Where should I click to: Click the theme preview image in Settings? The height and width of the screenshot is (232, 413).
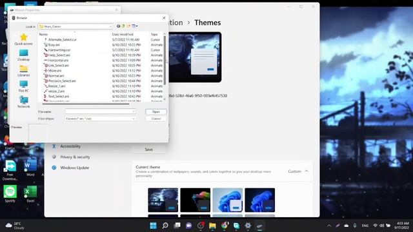point(195,57)
